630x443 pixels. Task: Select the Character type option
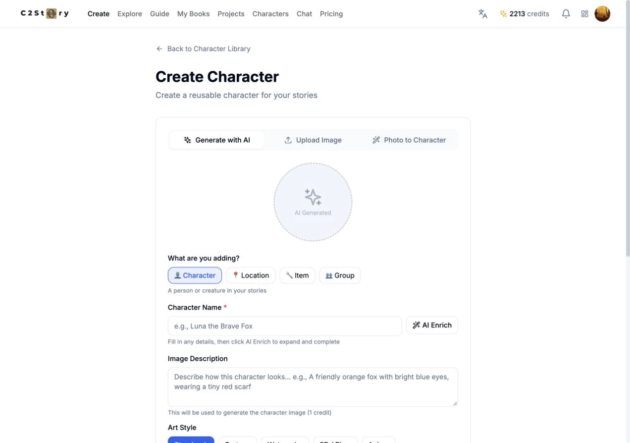[x=195, y=276]
